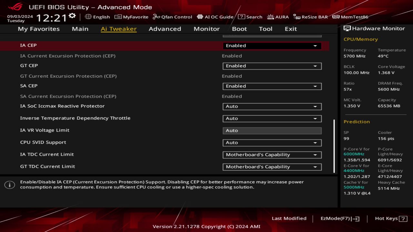Select the SA CEP setting label

click(29, 86)
